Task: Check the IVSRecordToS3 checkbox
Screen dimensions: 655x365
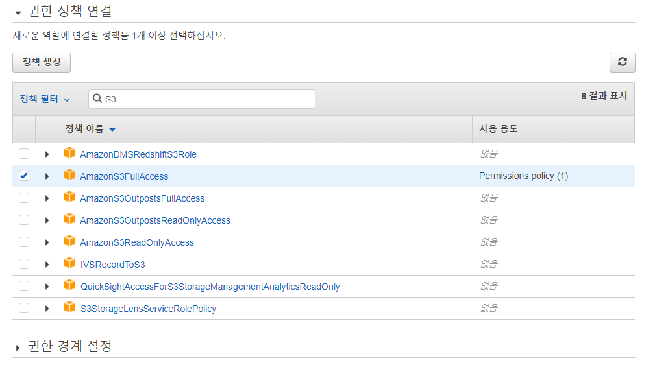Action: (24, 265)
